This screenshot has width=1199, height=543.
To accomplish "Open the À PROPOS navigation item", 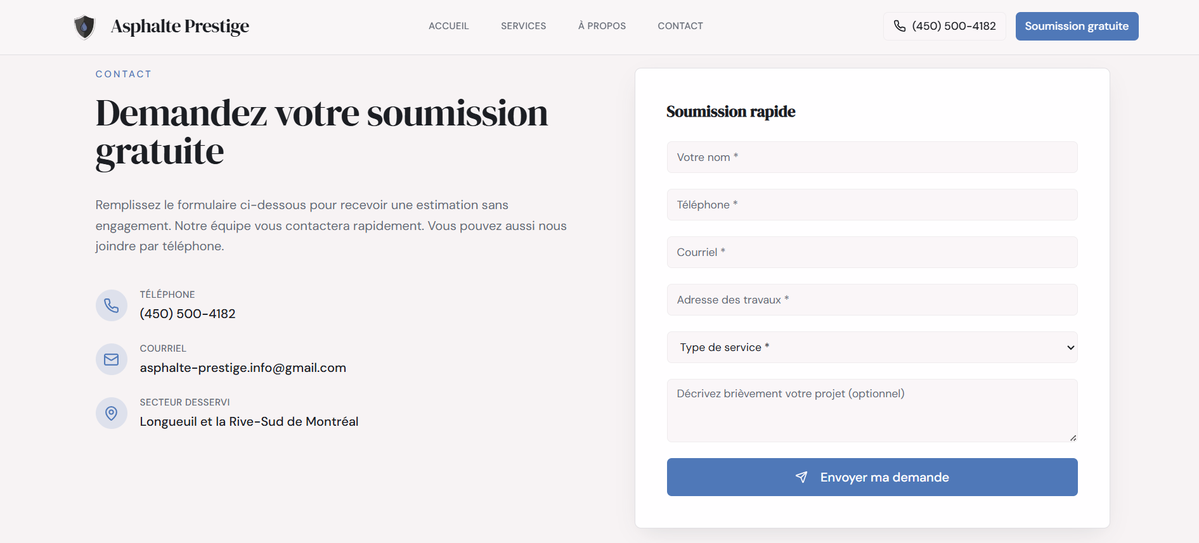I will coord(602,26).
